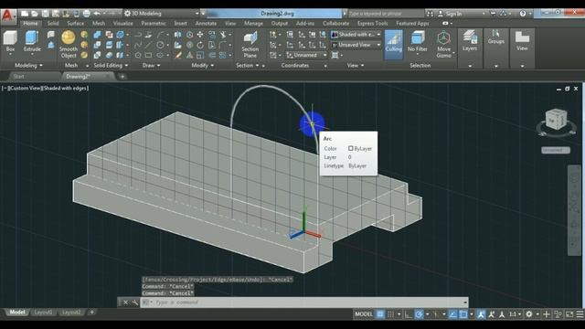The height and width of the screenshot is (329, 585).
Task: Click the Smooth Object mesh tool
Action: [x=69, y=45]
